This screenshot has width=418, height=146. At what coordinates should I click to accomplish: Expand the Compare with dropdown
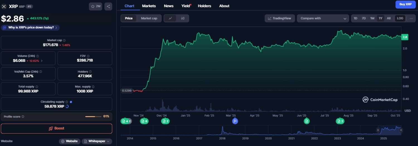(323, 18)
